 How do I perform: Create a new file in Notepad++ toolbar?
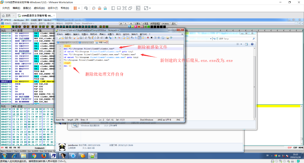(x=59, y=38)
